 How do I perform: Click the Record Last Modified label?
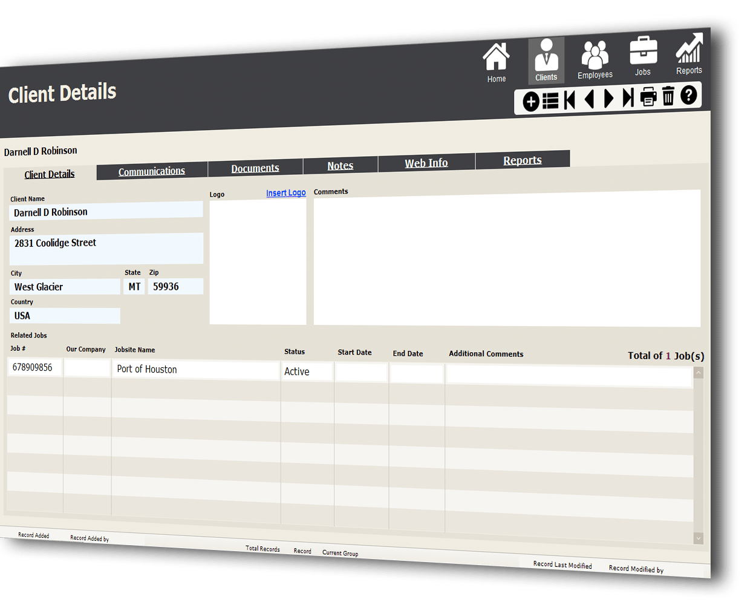coord(562,564)
